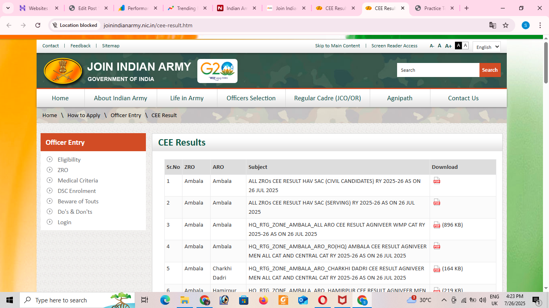The height and width of the screenshot is (308, 549).
Task: Click How to Apply in breadcrumb
Action: [84, 115]
